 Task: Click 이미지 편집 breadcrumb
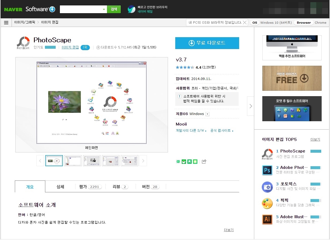tap(50, 22)
